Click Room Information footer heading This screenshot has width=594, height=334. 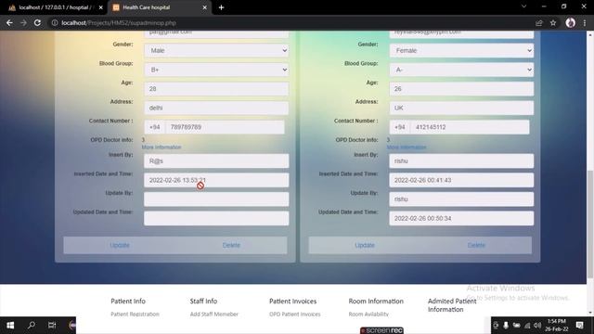(x=376, y=302)
